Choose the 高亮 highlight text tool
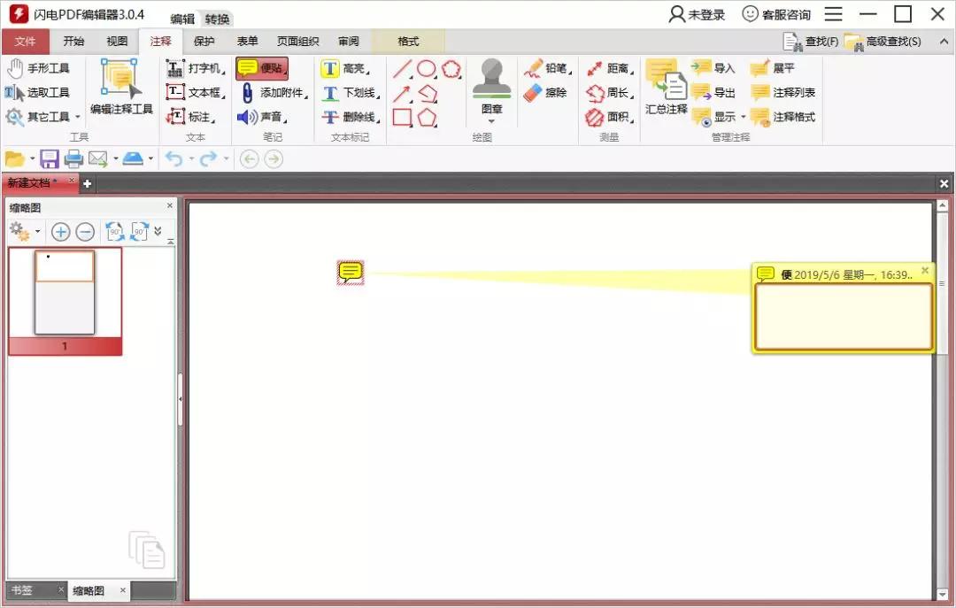This screenshot has height=608, width=956. click(x=346, y=68)
